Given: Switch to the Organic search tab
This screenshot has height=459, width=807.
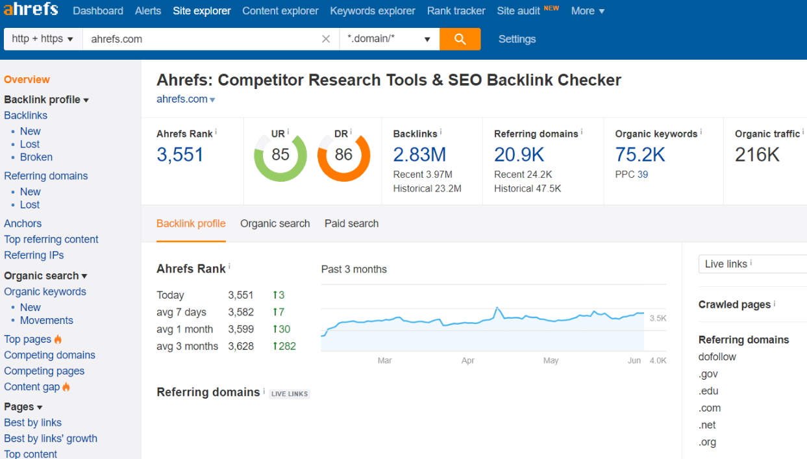Looking at the screenshot, I should click(x=275, y=223).
